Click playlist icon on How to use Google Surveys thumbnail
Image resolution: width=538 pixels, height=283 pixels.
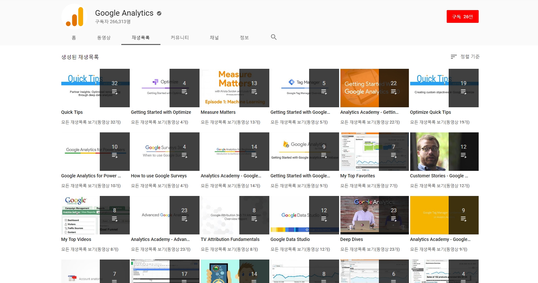pyautogui.click(x=185, y=156)
